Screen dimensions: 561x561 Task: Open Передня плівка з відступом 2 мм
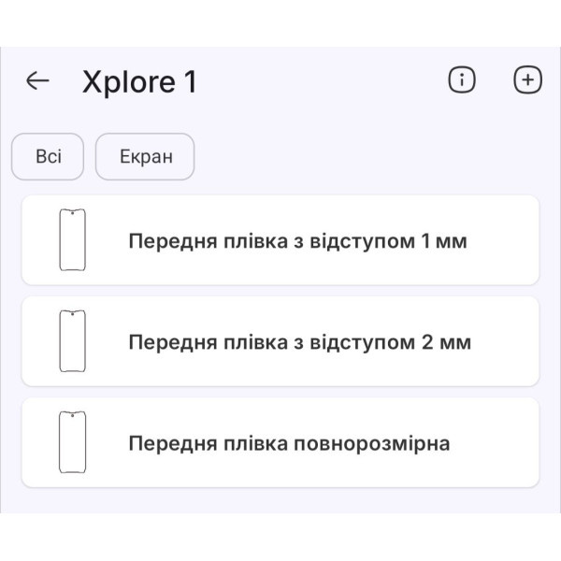click(299, 342)
